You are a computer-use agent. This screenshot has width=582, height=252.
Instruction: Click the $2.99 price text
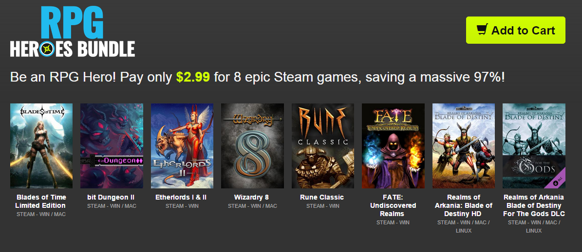point(193,77)
